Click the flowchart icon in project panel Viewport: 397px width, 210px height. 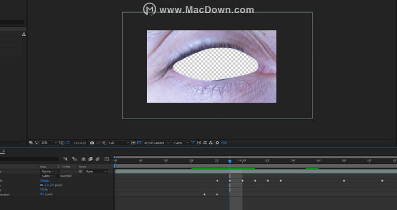click(24, 34)
